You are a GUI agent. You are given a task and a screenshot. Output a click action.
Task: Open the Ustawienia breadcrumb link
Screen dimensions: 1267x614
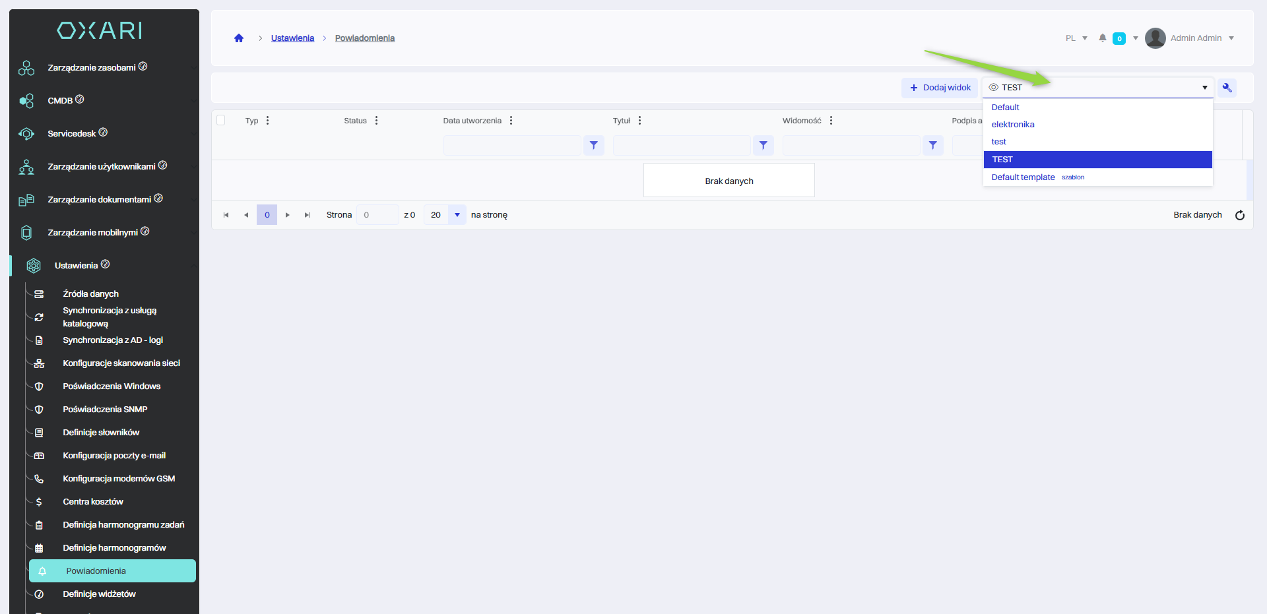(x=292, y=38)
